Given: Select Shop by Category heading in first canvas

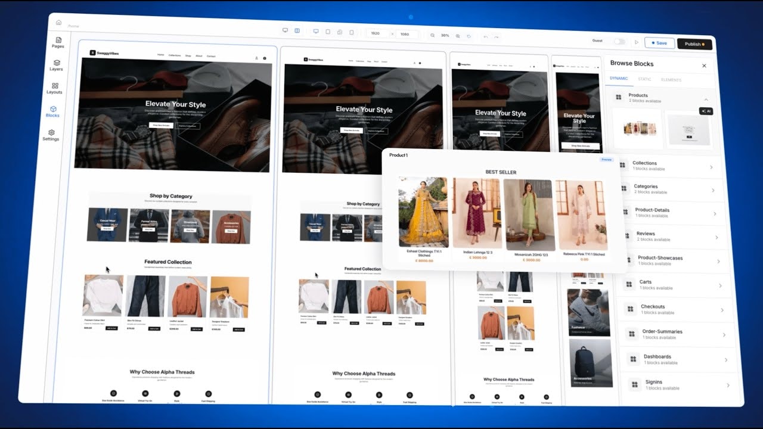Looking at the screenshot, I should point(171,195).
